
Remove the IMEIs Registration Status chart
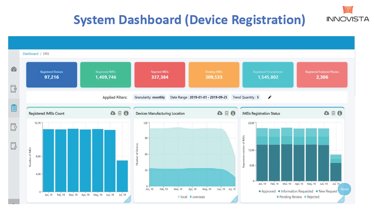(x=333, y=113)
